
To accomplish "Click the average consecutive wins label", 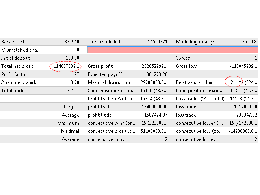I will 106,139.
